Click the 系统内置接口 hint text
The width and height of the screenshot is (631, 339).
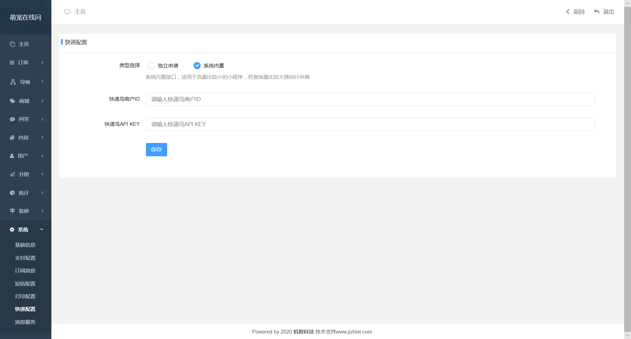click(x=227, y=77)
